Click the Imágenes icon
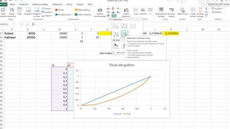Screen dimensions: 230x129 [28, 11]
